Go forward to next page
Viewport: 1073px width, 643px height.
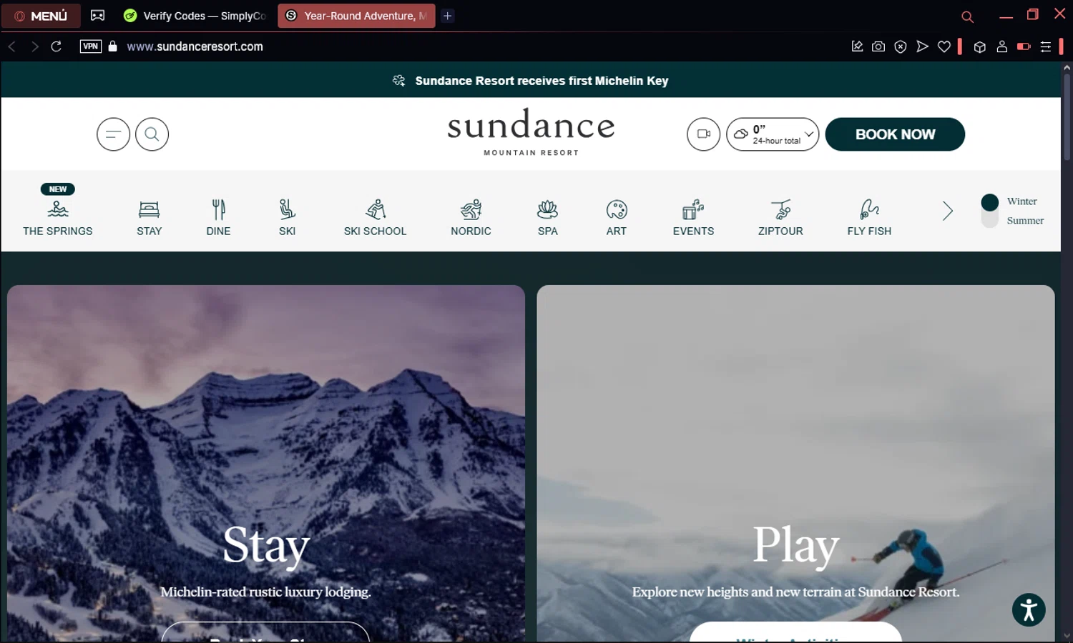click(34, 46)
